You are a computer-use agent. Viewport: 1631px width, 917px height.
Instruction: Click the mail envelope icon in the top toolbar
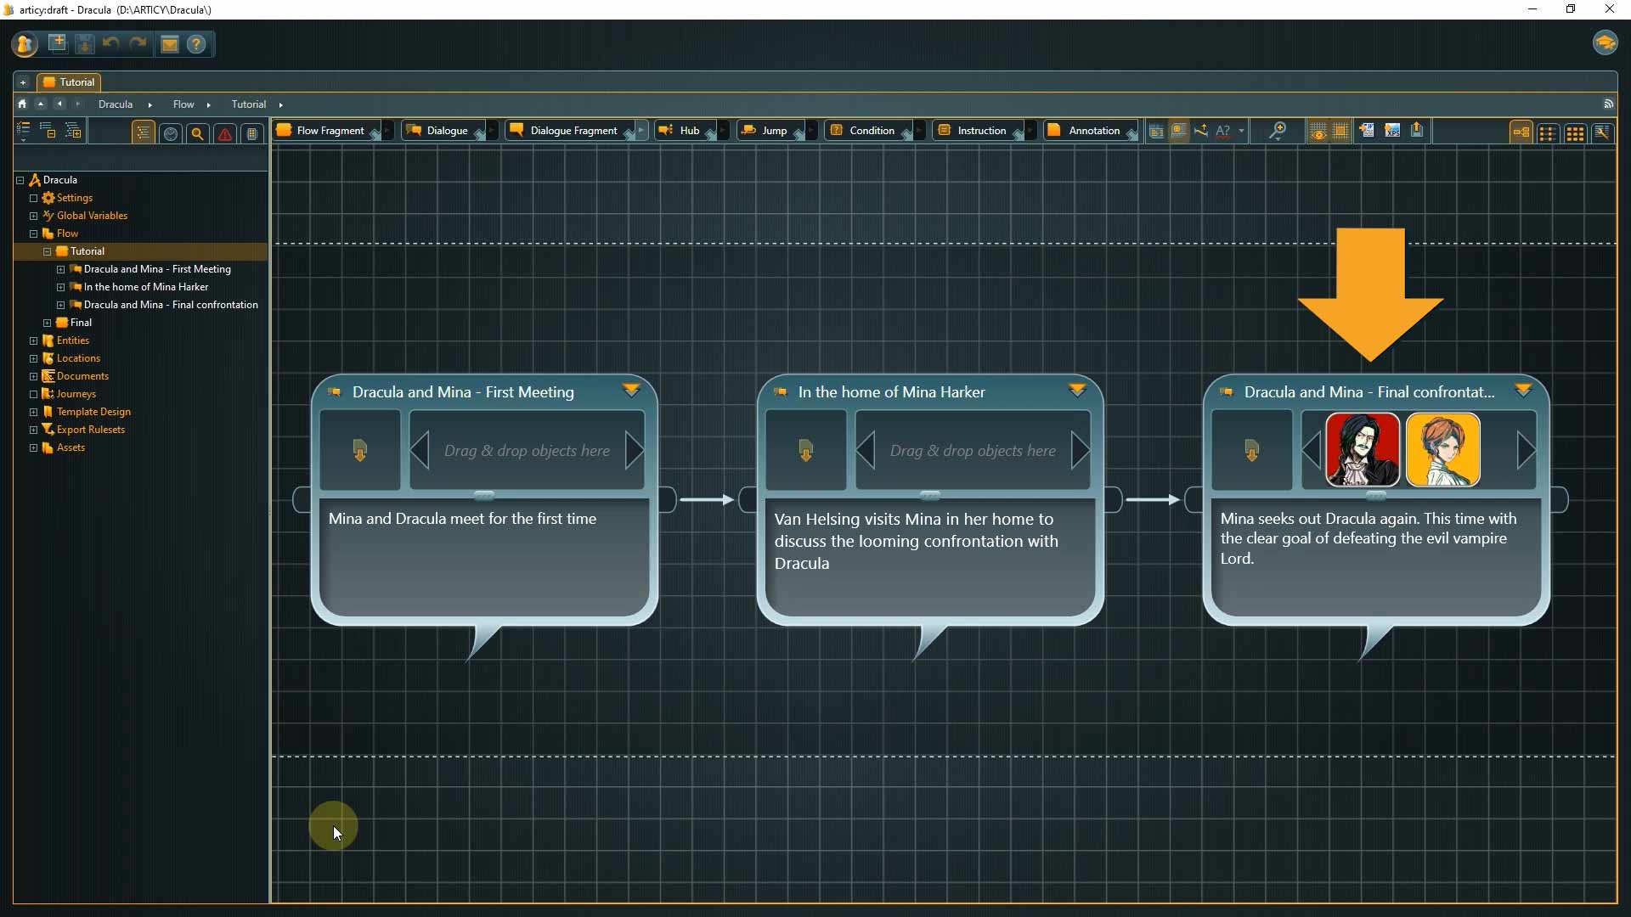coord(169,44)
